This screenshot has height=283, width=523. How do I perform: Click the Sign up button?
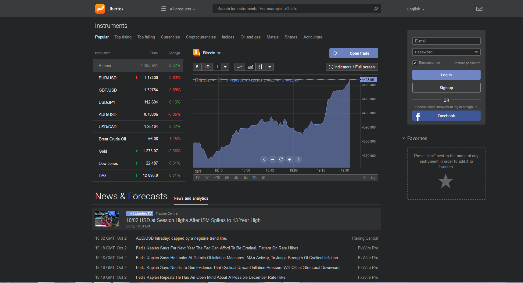tap(446, 88)
